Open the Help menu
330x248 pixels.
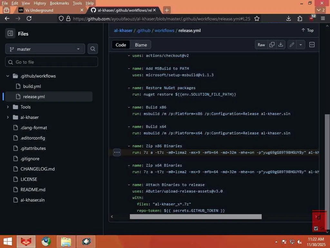tap(90, 3)
